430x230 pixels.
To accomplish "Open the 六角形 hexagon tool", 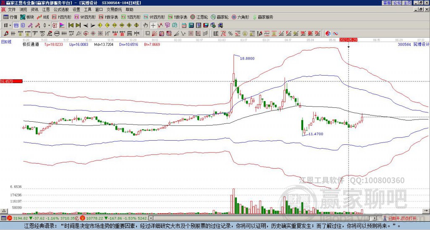I will [x=240, y=17].
